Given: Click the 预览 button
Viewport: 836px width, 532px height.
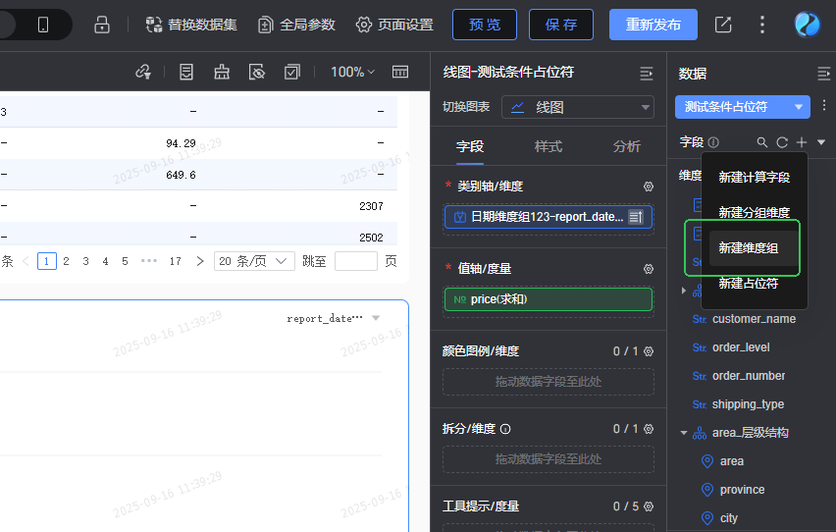Looking at the screenshot, I should coord(485,25).
